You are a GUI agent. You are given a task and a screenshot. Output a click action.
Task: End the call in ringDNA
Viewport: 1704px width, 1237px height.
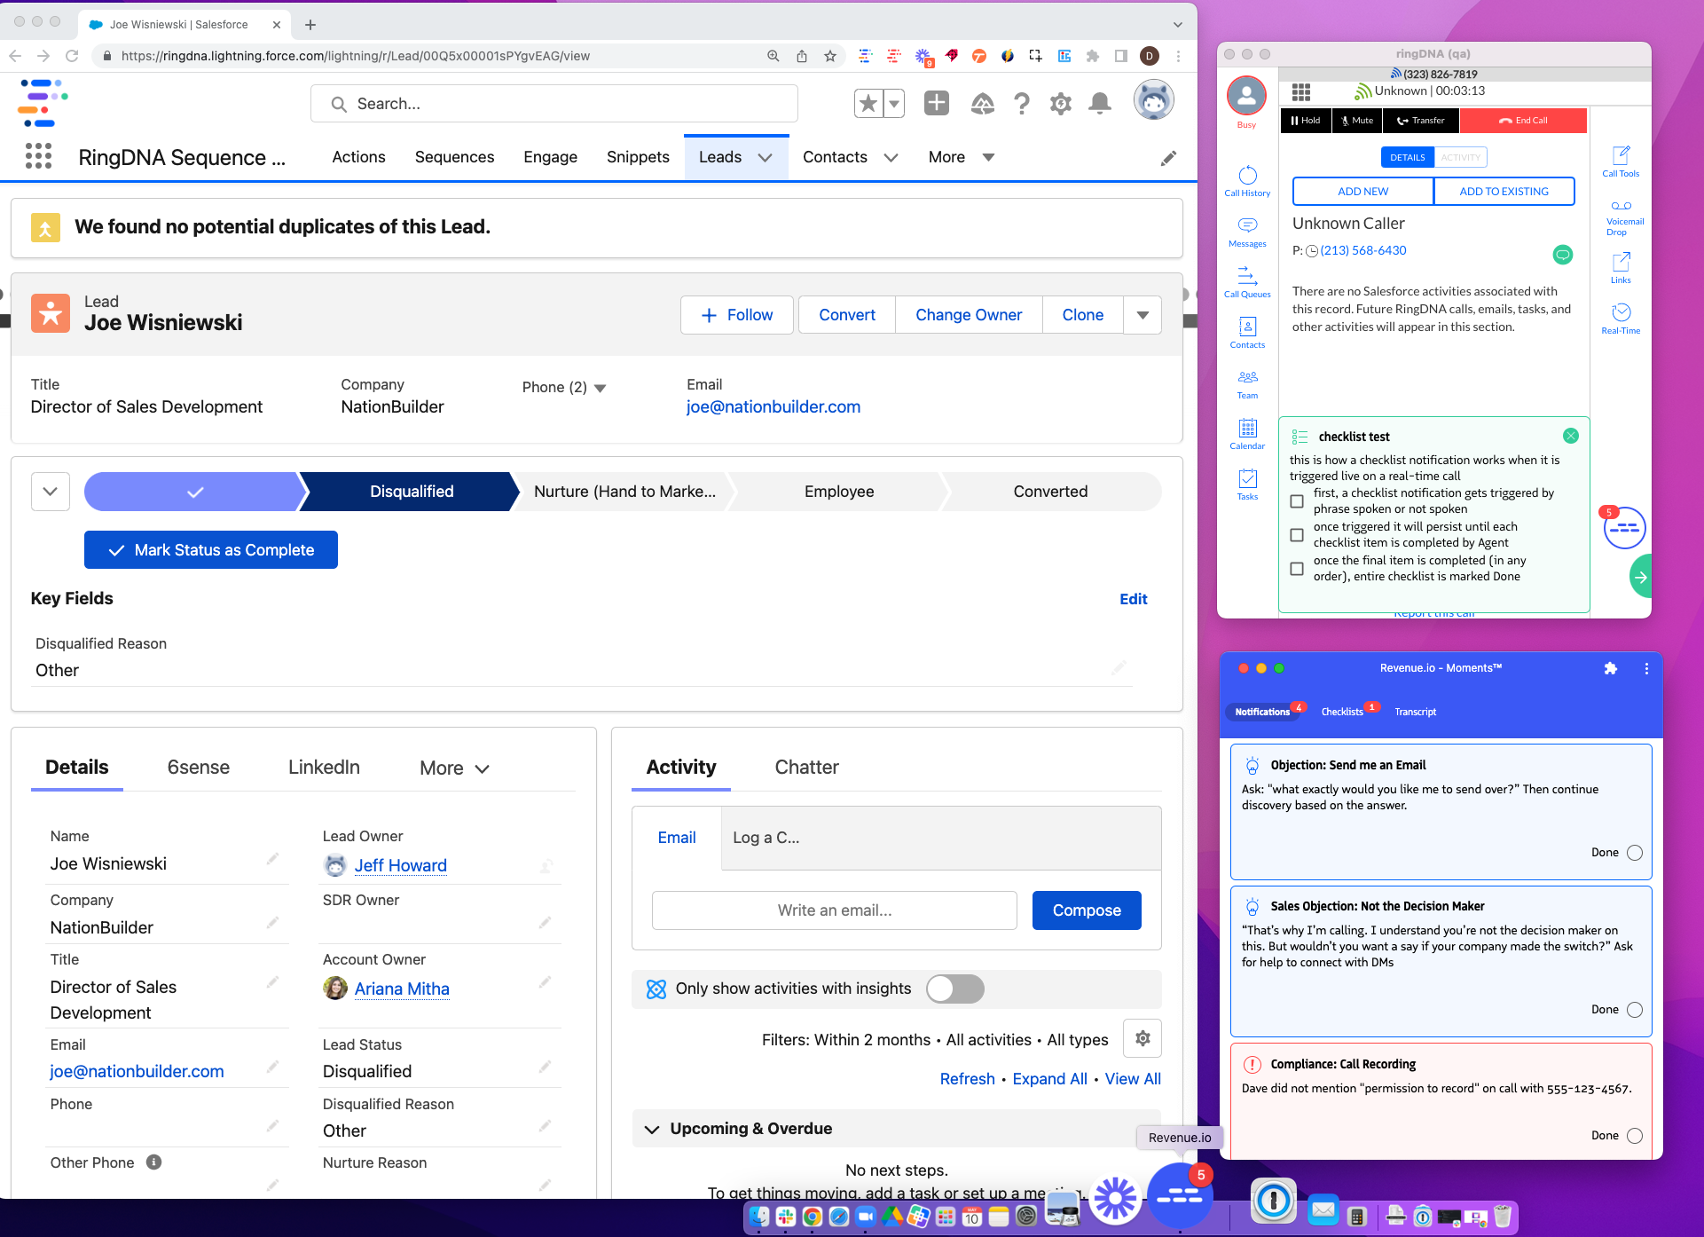(x=1523, y=121)
